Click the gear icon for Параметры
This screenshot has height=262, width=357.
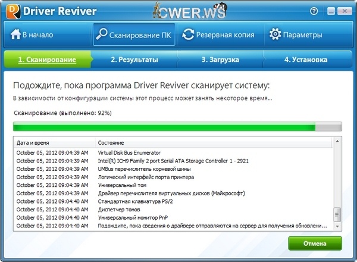[x=275, y=35]
